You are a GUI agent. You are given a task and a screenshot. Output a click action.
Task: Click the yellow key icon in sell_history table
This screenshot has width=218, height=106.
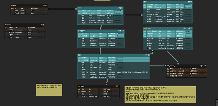click(168, 69)
